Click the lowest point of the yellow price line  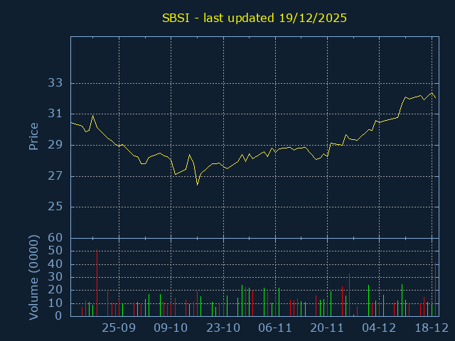pos(198,185)
